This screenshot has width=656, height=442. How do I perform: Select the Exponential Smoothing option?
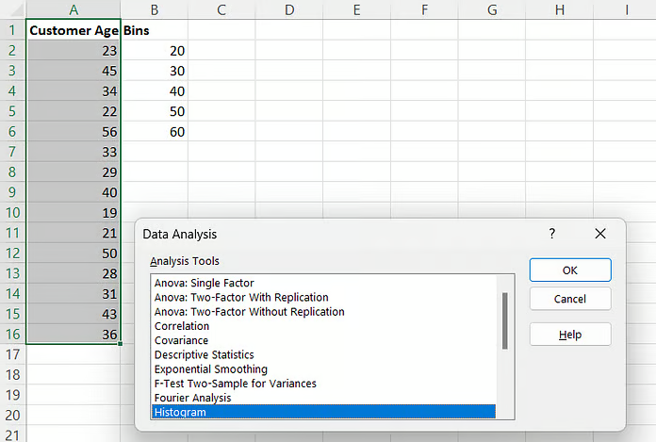click(210, 369)
